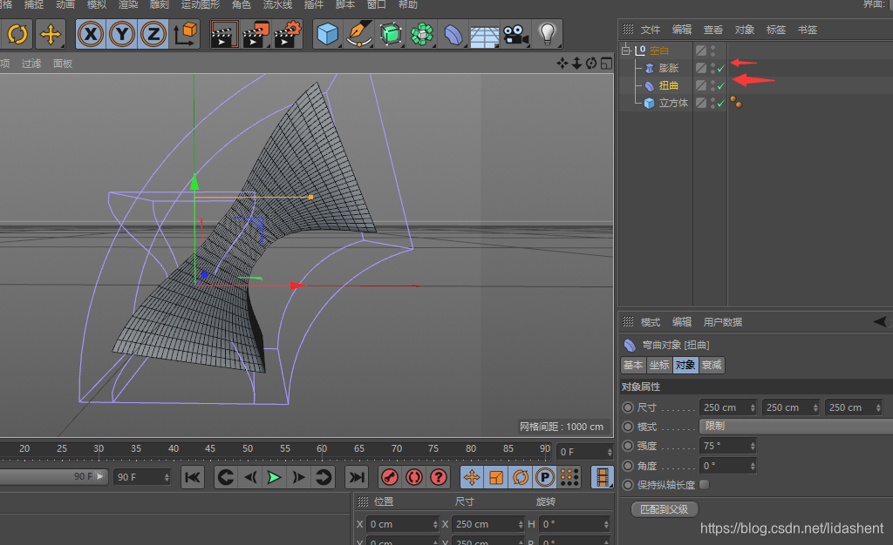Viewport: 893px width, 545px height.
Task: Select the 立方体 object in object manager
Action: (672, 103)
